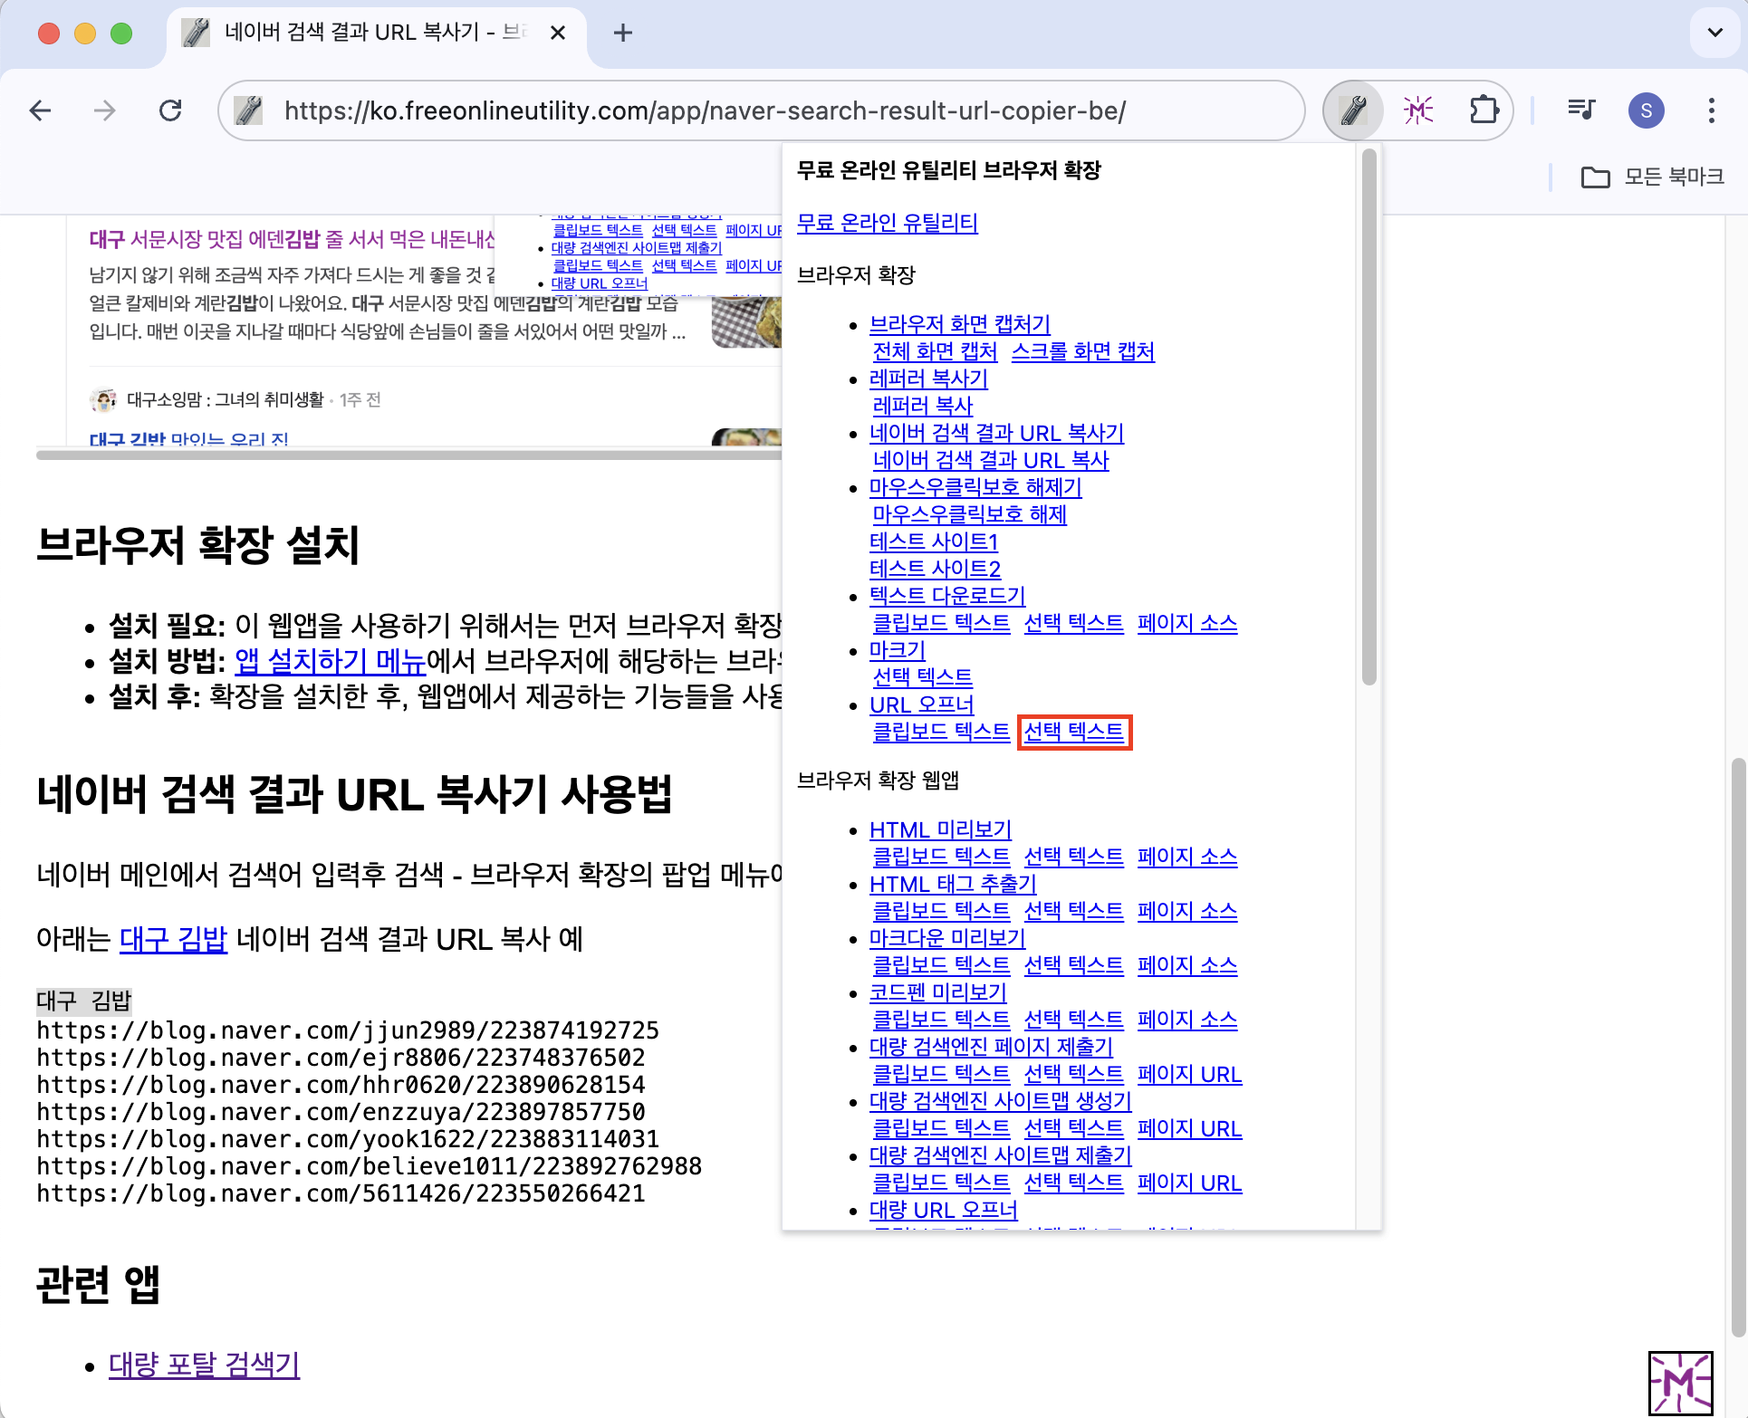Go forward in browser history
1748x1418 pixels.
[105, 110]
